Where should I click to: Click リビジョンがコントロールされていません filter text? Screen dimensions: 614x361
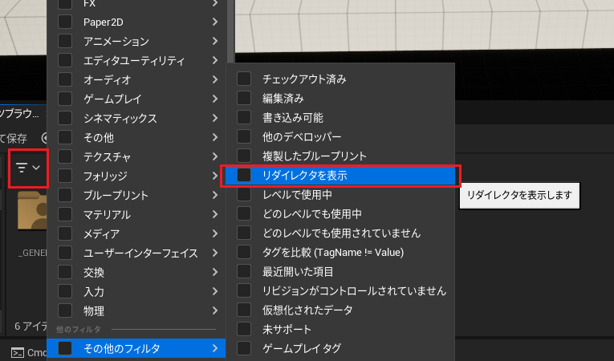[355, 291]
